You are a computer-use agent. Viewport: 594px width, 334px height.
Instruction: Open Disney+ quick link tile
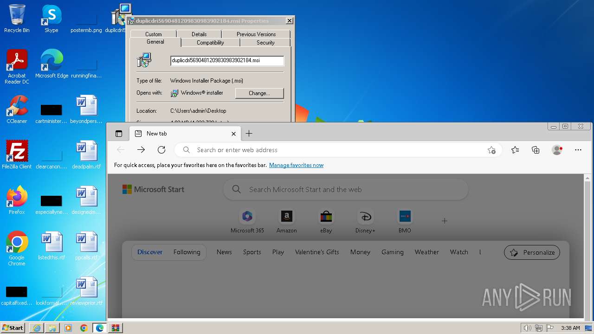[365, 221]
